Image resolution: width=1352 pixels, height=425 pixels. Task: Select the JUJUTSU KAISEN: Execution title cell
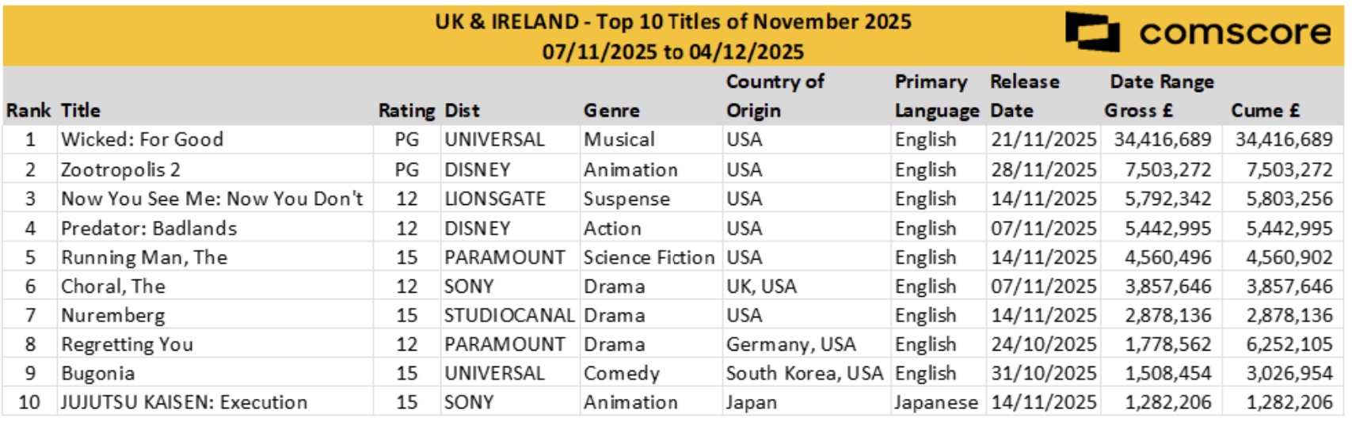184,402
